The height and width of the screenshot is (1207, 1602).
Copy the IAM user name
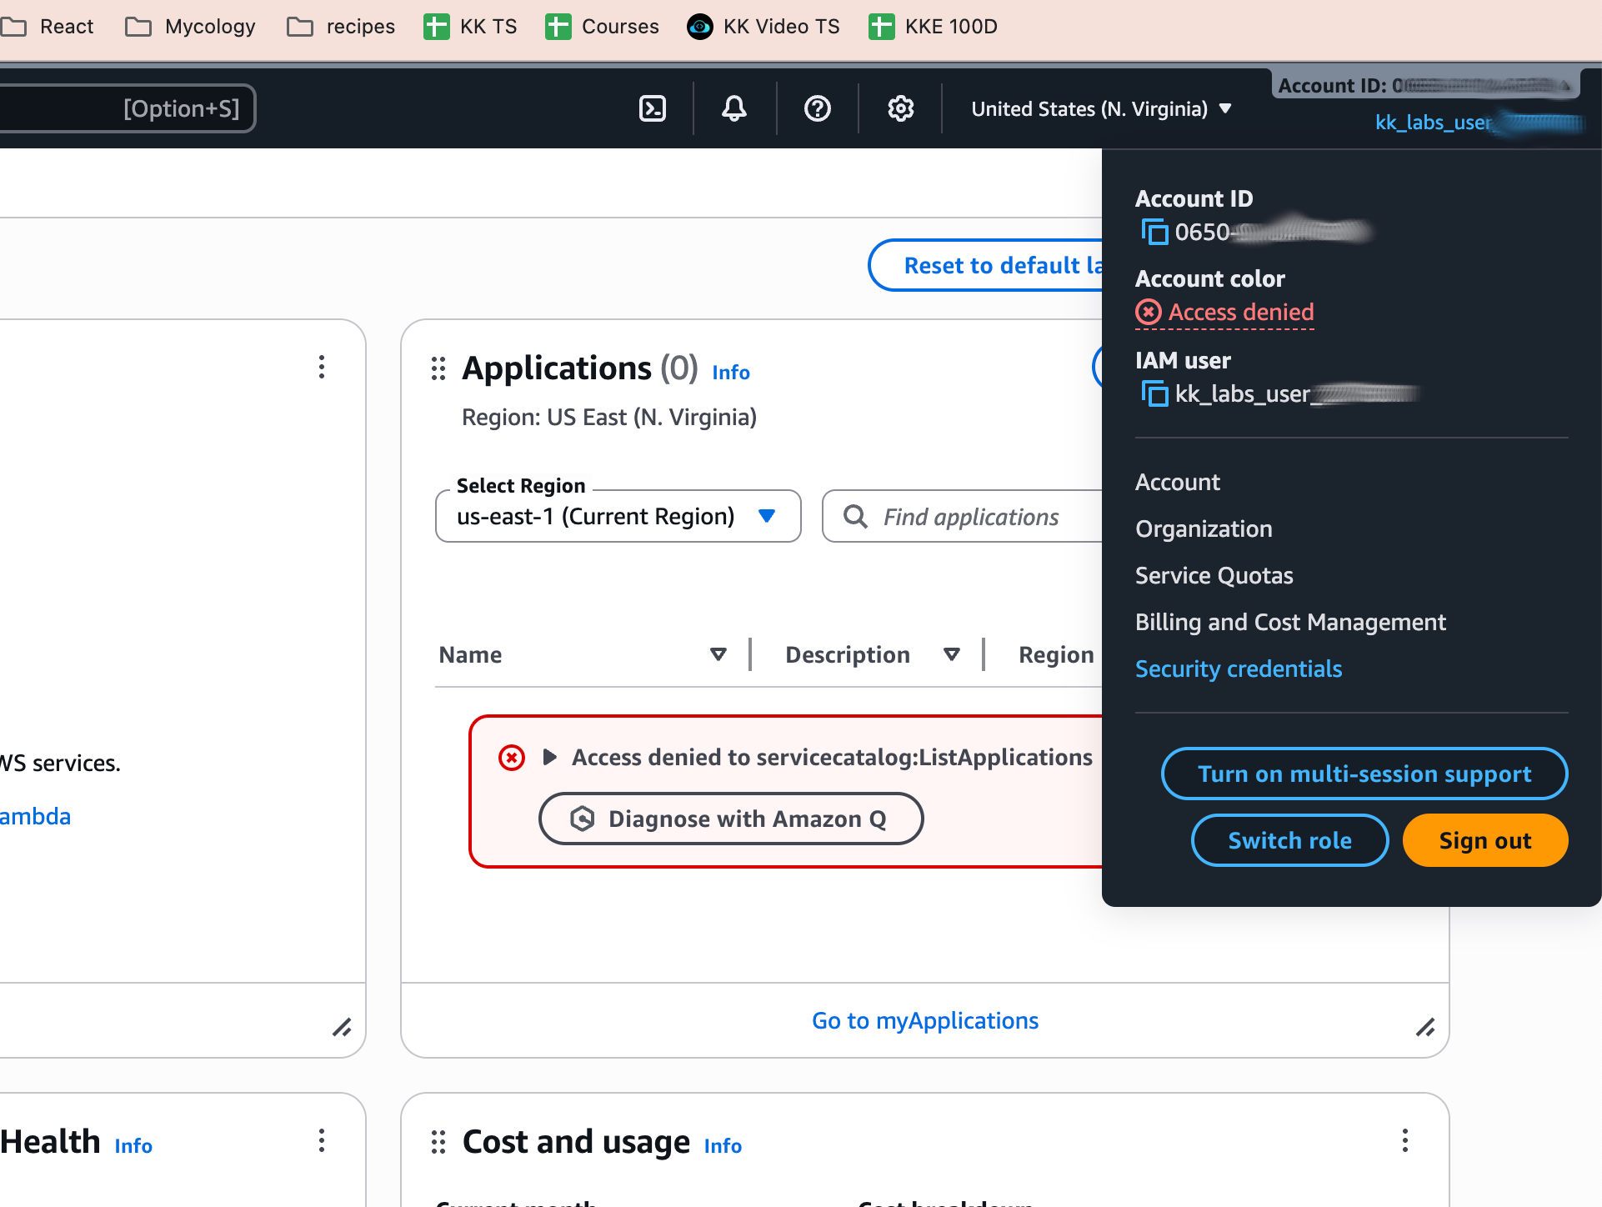(x=1154, y=393)
